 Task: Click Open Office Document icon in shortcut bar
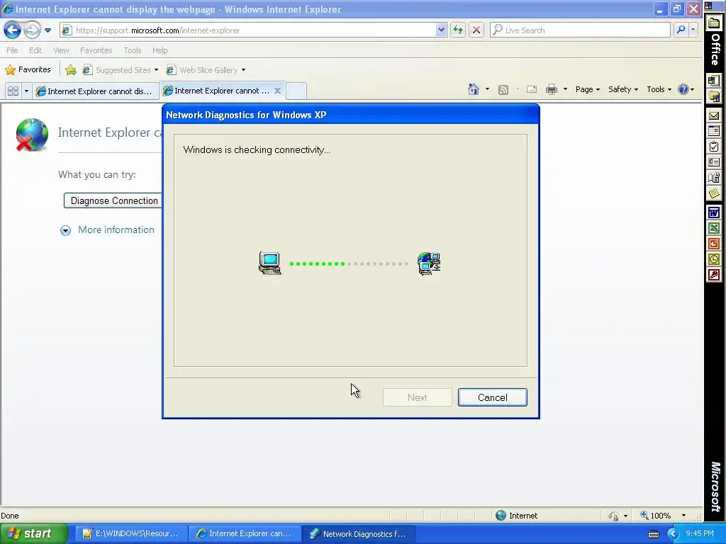coord(714,96)
